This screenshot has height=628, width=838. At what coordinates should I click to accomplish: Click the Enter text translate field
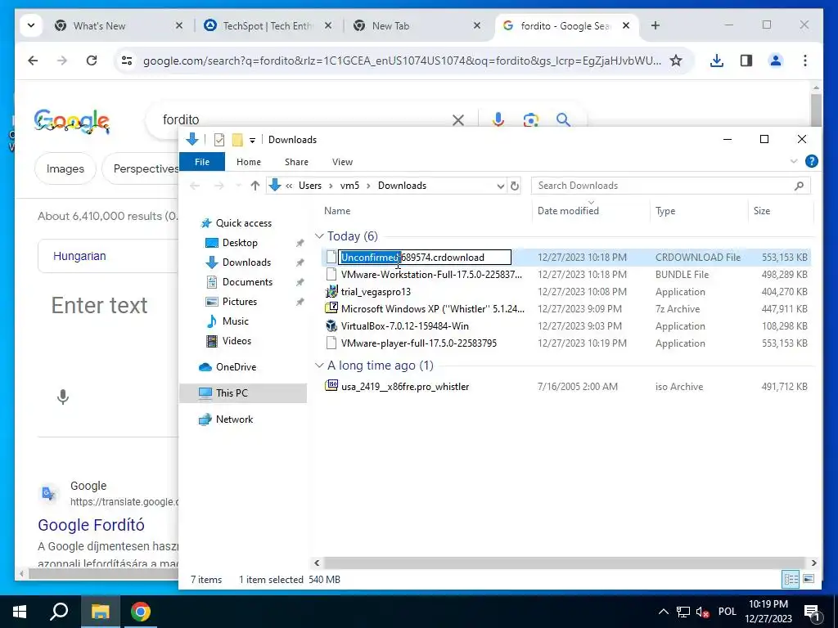click(99, 306)
